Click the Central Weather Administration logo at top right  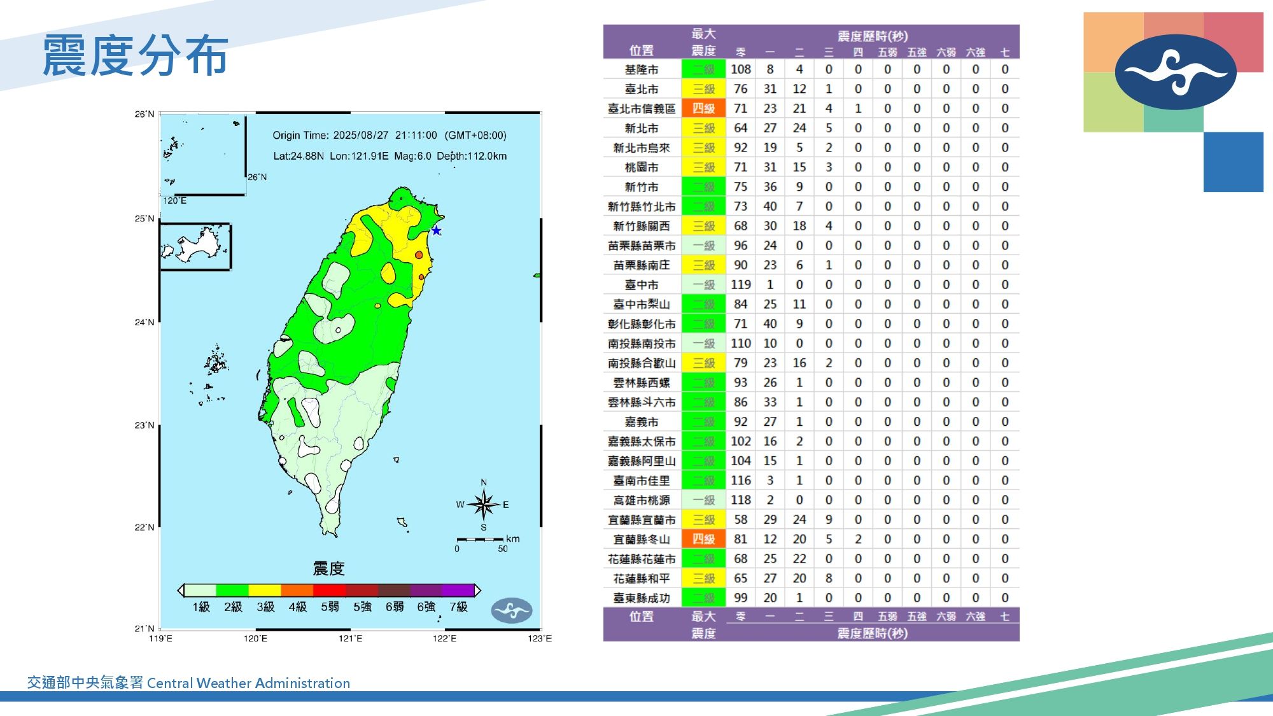click(1176, 72)
